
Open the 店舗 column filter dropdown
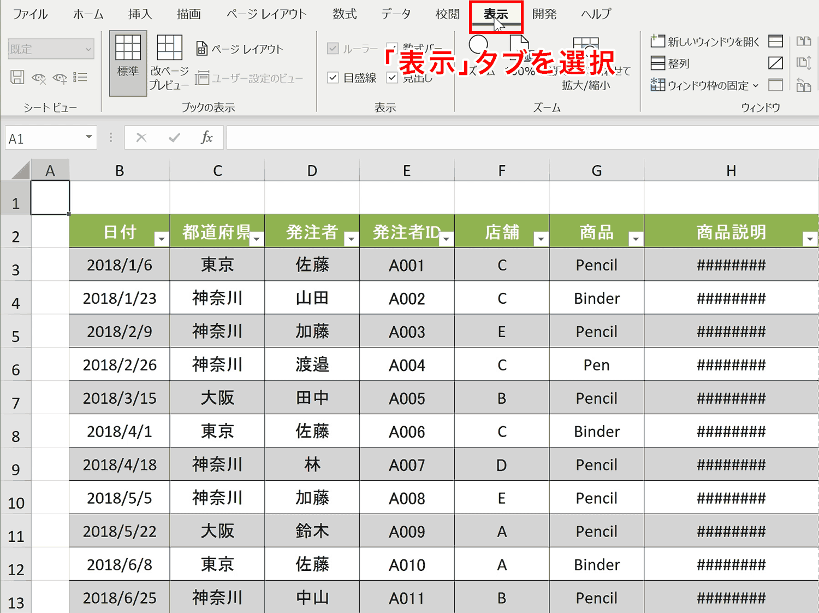point(541,239)
